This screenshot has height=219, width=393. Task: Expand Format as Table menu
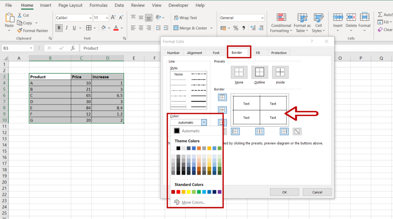pos(302,23)
